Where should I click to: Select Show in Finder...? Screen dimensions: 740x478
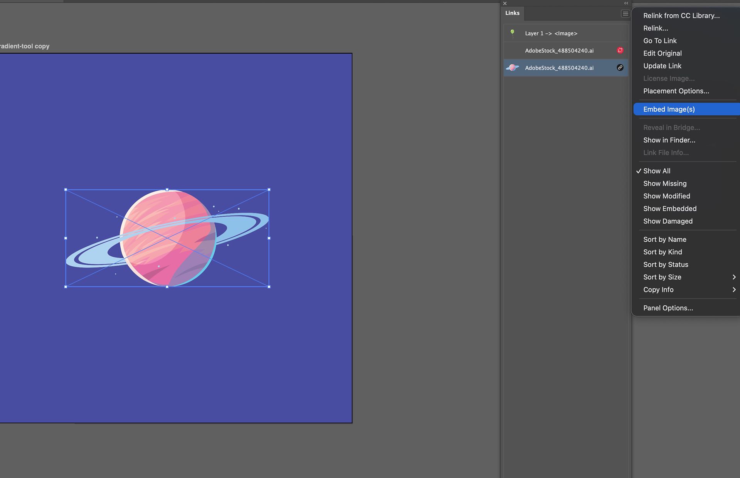[x=669, y=140]
